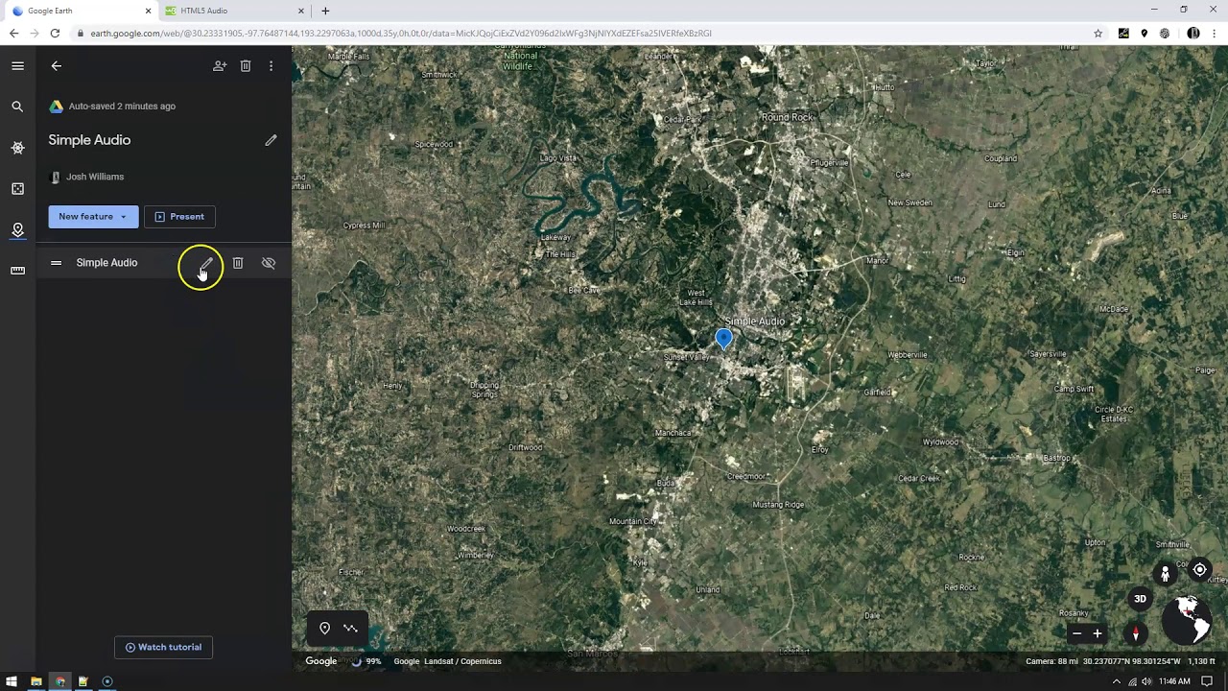Add placemark from map toolbar
Viewport: 1228px width, 691px height.
[324, 629]
